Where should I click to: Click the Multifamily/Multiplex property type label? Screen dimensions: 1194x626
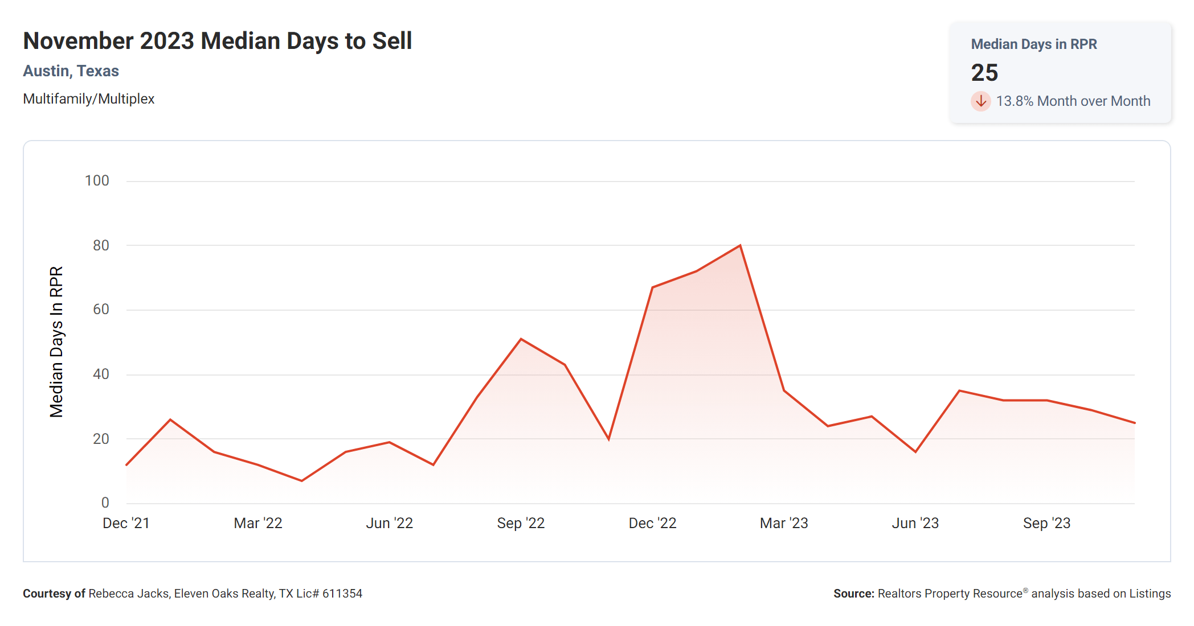click(x=88, y=99)
